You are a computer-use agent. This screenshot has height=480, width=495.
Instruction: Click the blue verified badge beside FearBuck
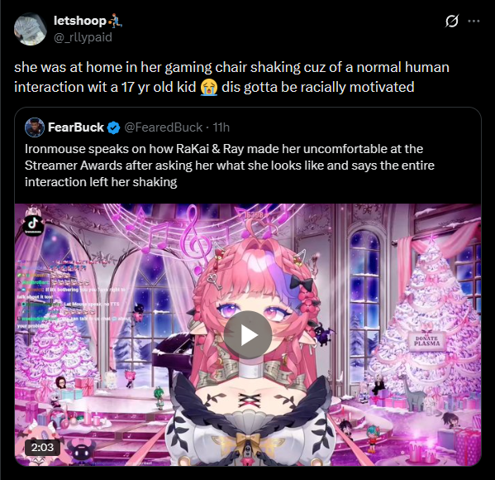click(114, 127)
